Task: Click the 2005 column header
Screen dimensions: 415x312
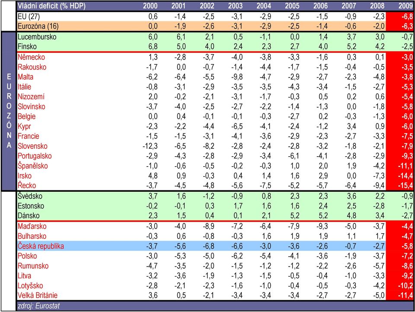Action: 292,6
